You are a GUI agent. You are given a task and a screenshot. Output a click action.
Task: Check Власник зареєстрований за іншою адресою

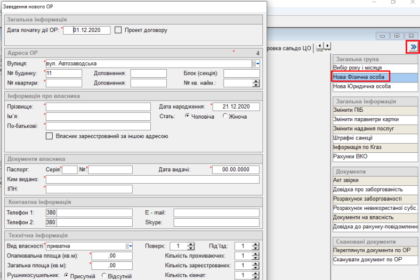pyautogui.click(x=50, y=136)
